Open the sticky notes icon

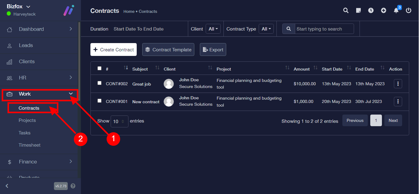tap(358, 11)
